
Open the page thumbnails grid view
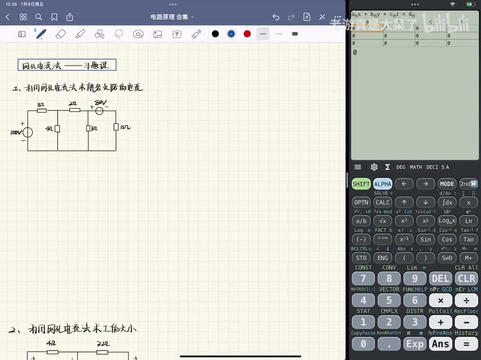tap(24, 17)
